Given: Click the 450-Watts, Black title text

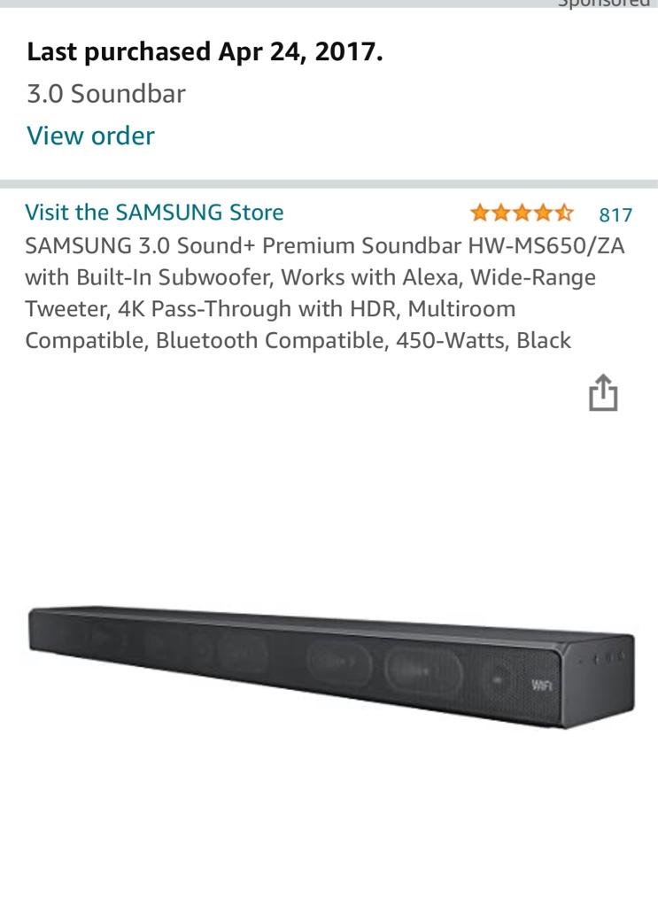Looking at the screenshot, I should click(x=484, y=340).
